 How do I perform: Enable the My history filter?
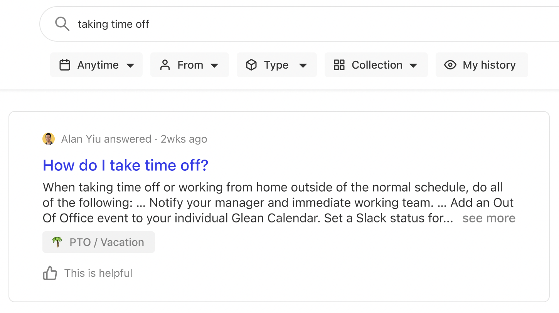482,65
